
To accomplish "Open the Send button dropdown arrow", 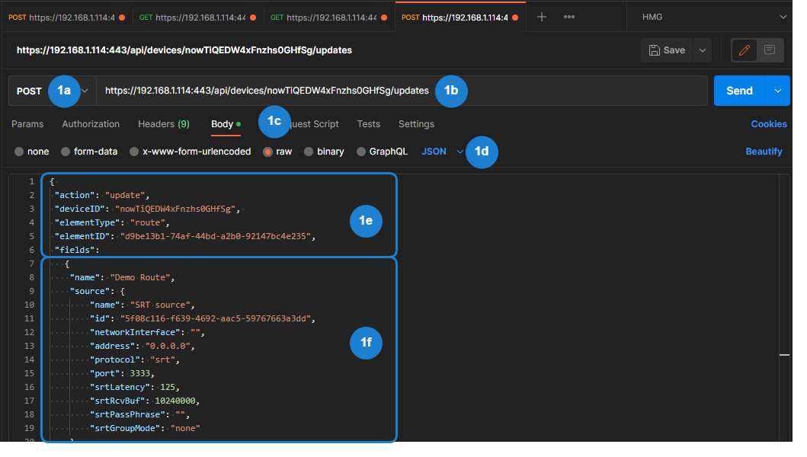I will pyautogui.click(x=777, y=91).
